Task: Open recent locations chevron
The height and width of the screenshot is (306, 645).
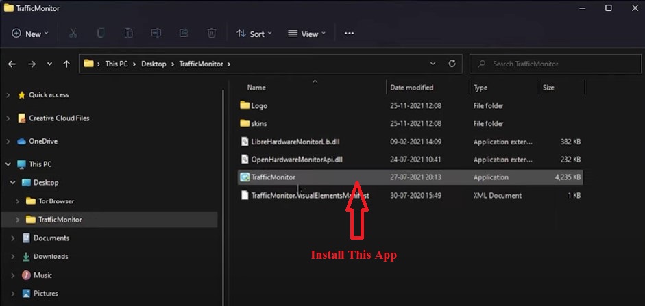Action: 49,64
